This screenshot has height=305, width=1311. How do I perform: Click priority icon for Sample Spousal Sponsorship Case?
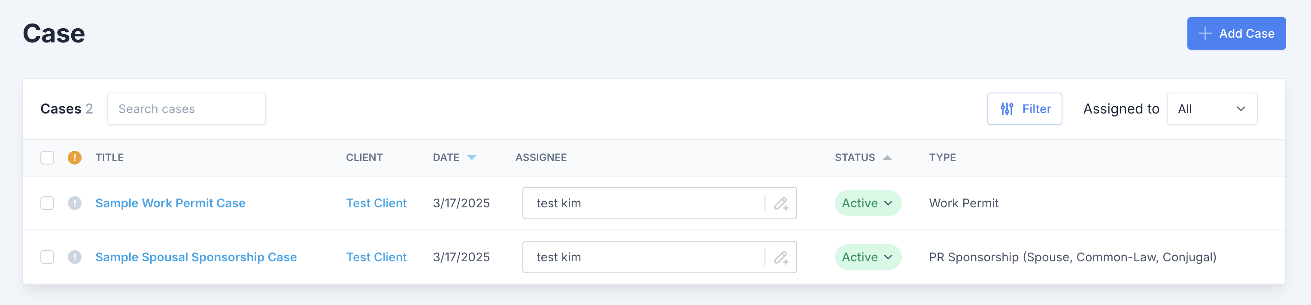(x=75, y=257)
